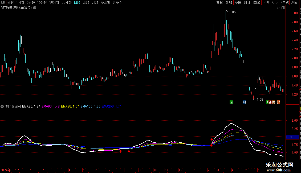Select the 60分钟 period

coord(67,2)
